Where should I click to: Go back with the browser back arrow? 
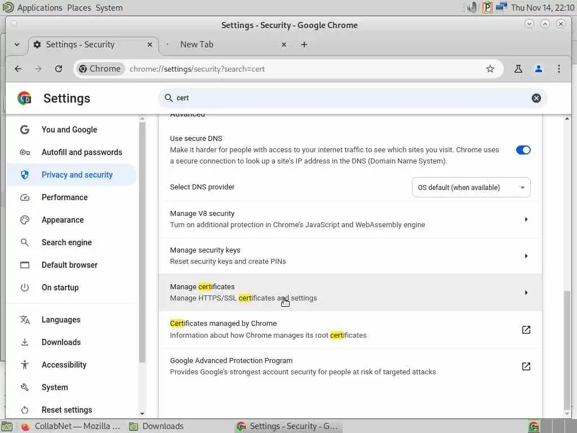click(18, 69)
